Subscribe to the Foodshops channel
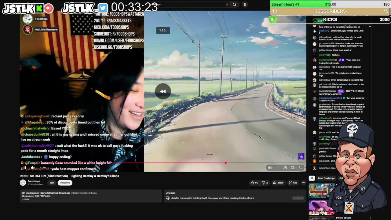 [x=65, y=183]
